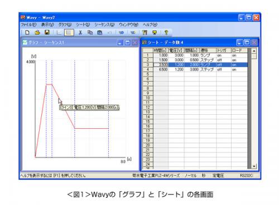Click the 電圧[V] column header
This screenshot has height=209, width=279.
(x=176, y=50)
